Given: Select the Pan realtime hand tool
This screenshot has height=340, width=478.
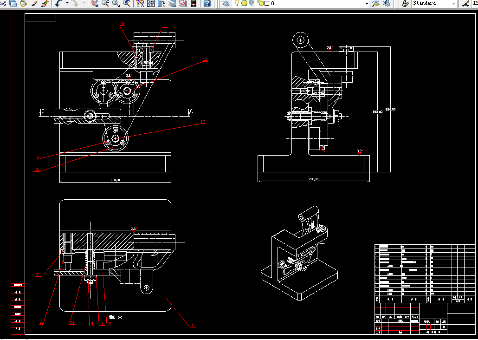Looking at the screenshot, I should (94, 3).
